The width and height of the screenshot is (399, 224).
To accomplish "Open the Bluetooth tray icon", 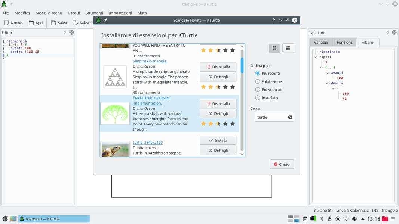I will [x=321, y=219].
